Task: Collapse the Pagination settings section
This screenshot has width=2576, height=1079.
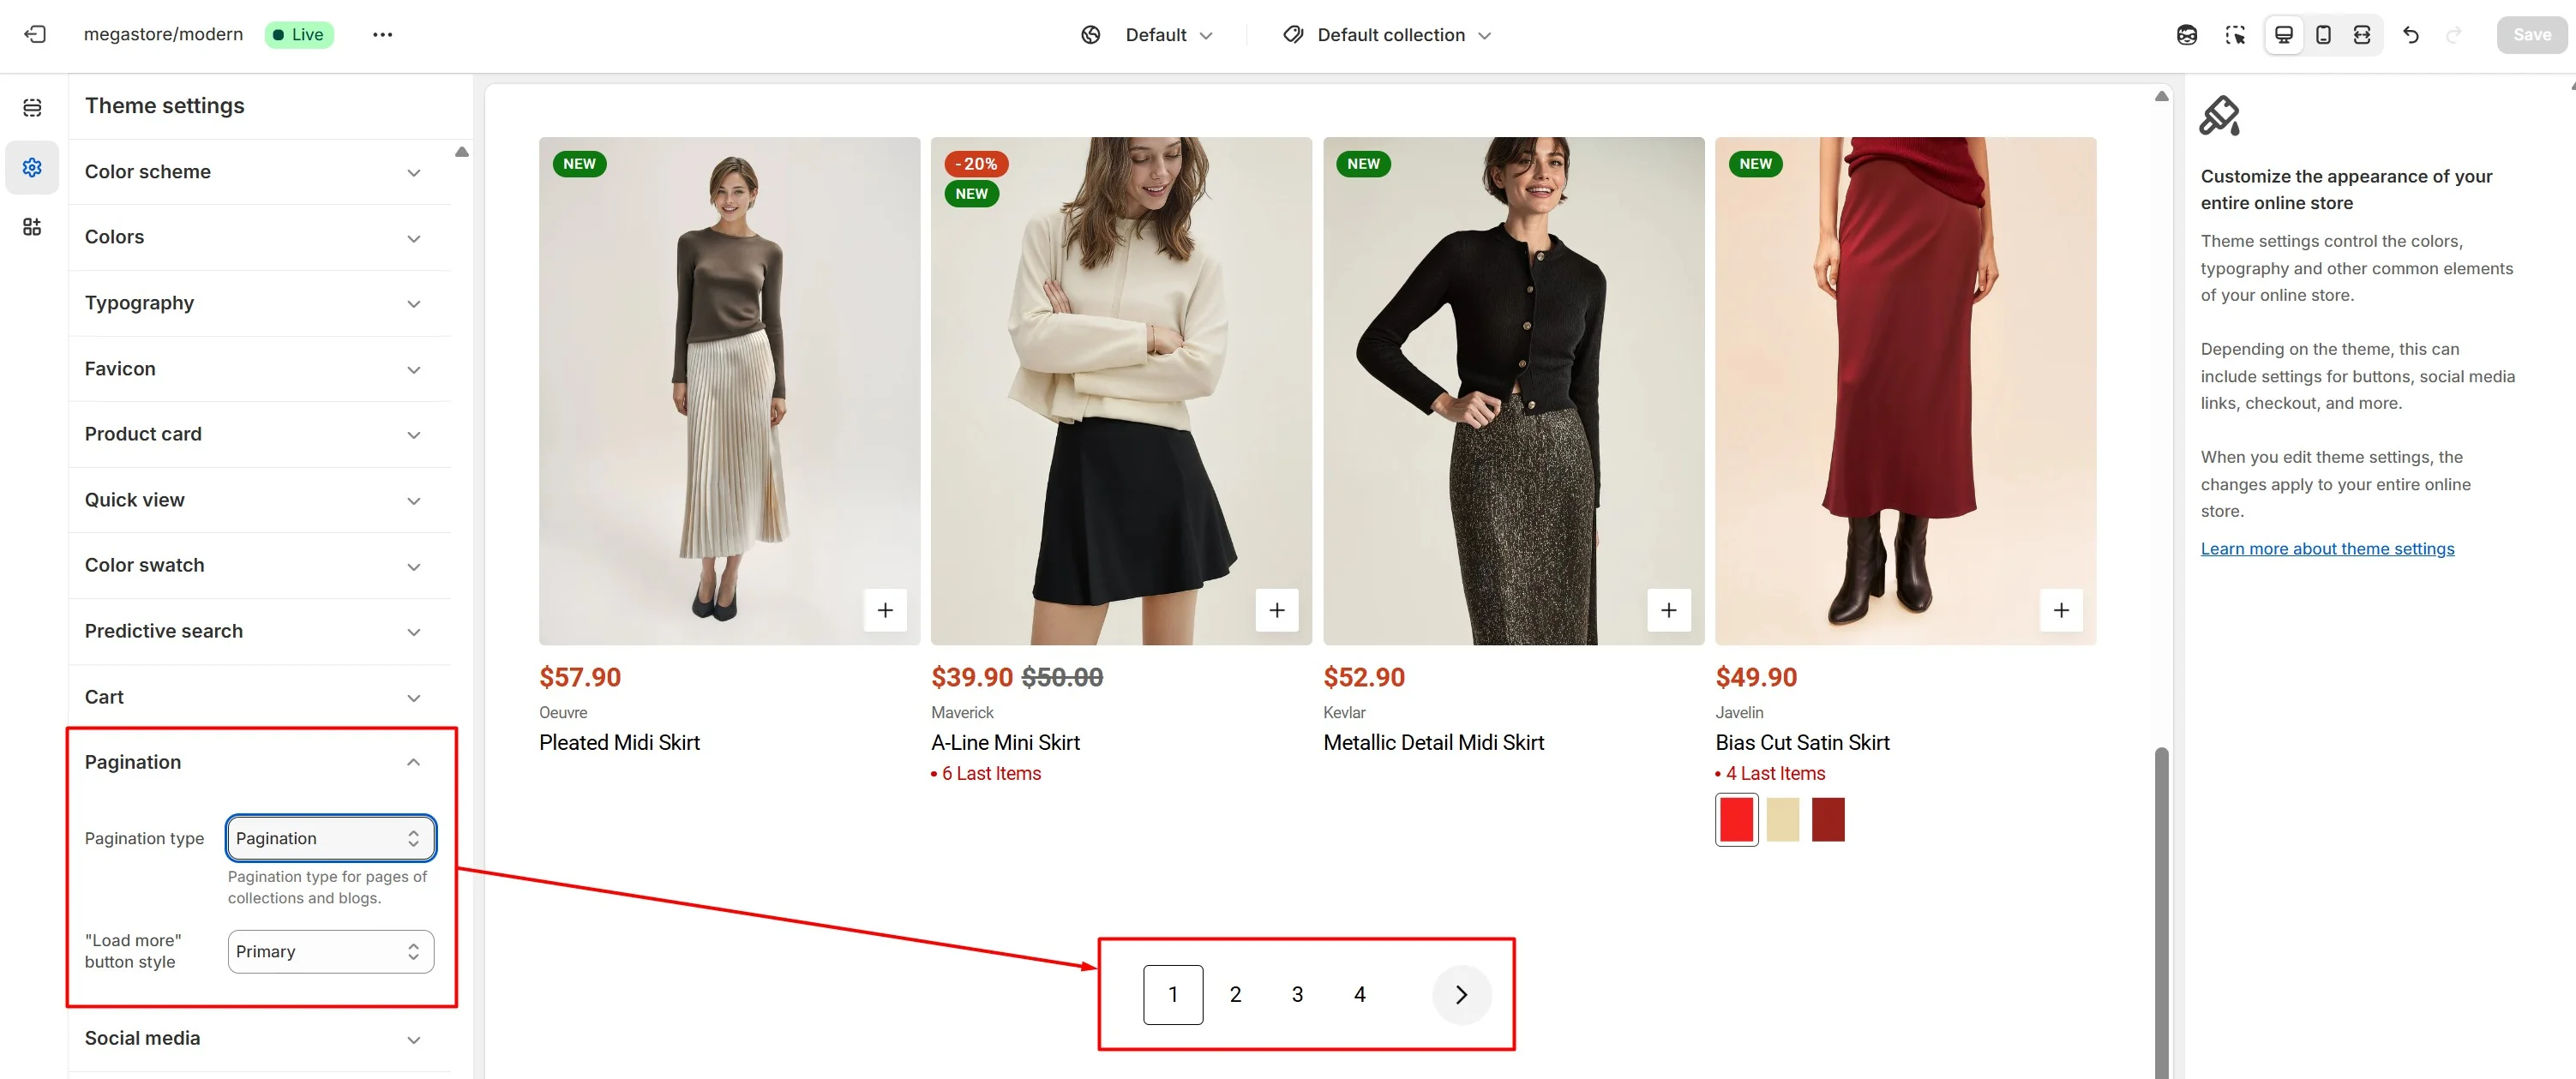Action: (413, 762)
